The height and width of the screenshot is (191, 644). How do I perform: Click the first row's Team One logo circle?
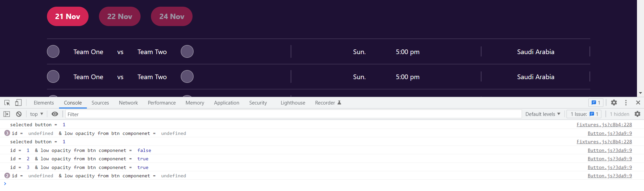pos(53,51)
